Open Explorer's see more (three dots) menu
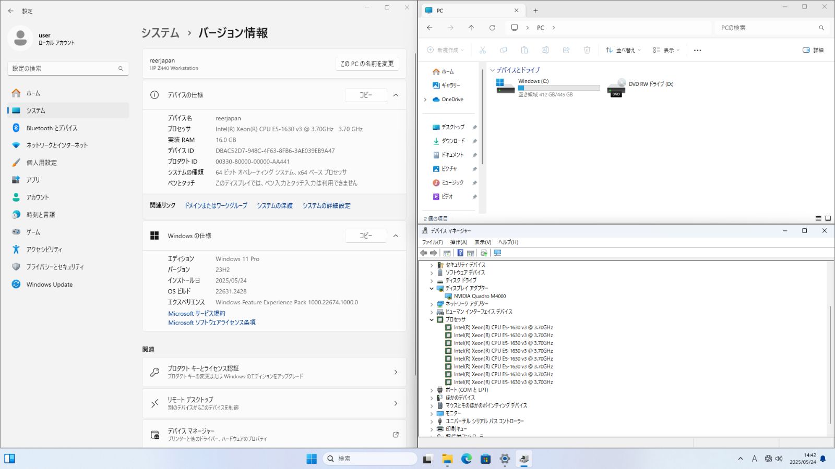Viewport: 835px width, 469px height. tap(698, 50)
